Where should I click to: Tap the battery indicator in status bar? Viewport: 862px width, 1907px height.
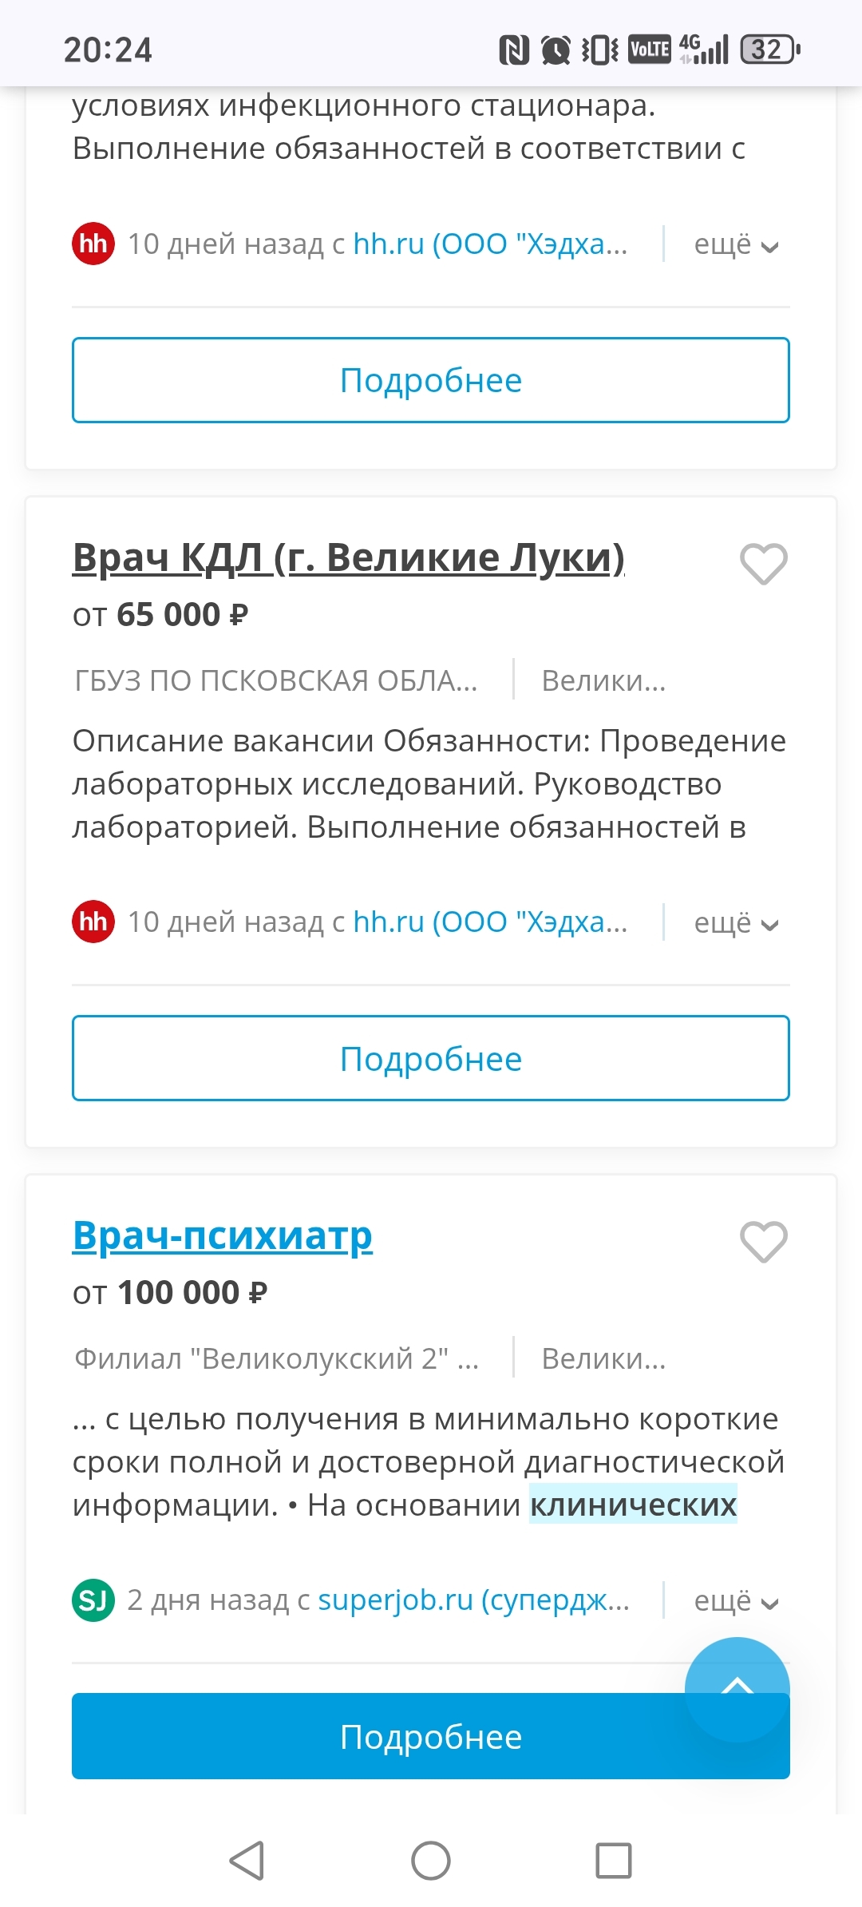click(x=770, y=50)
